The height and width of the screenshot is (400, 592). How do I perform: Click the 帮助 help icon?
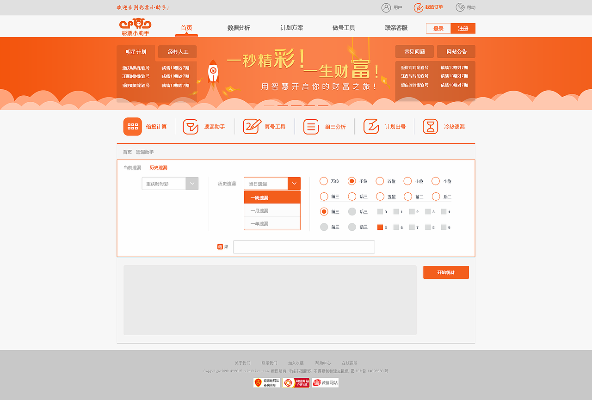click(460, 7)
